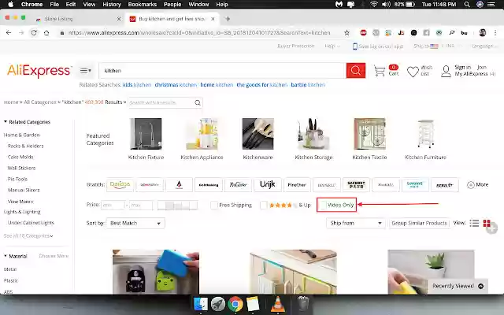
Task: Click the search-within-results magnifier icon
Action: [x=198, y=102]
